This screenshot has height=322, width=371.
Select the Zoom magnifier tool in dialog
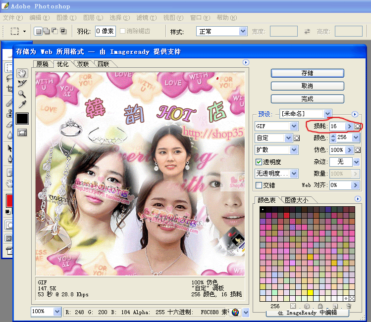click(x=22, y=94)
